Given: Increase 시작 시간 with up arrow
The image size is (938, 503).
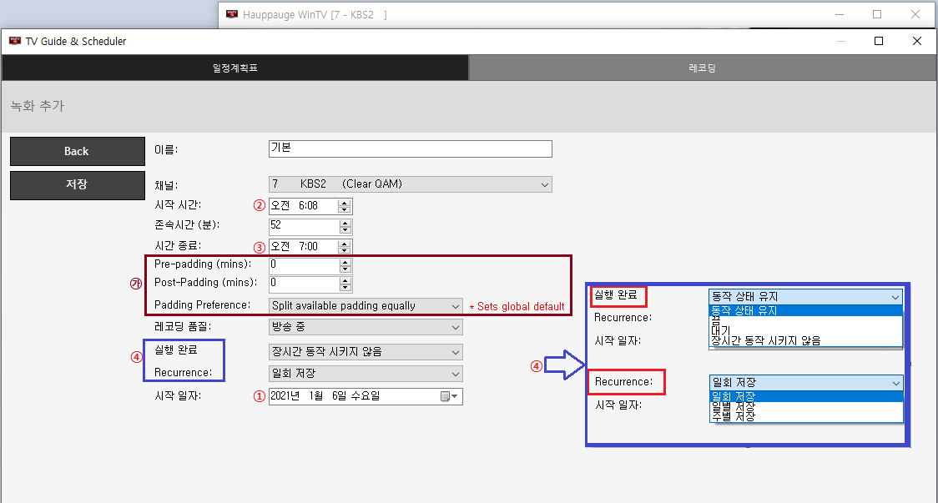Looking at the screenshot, I should point(344,203).
